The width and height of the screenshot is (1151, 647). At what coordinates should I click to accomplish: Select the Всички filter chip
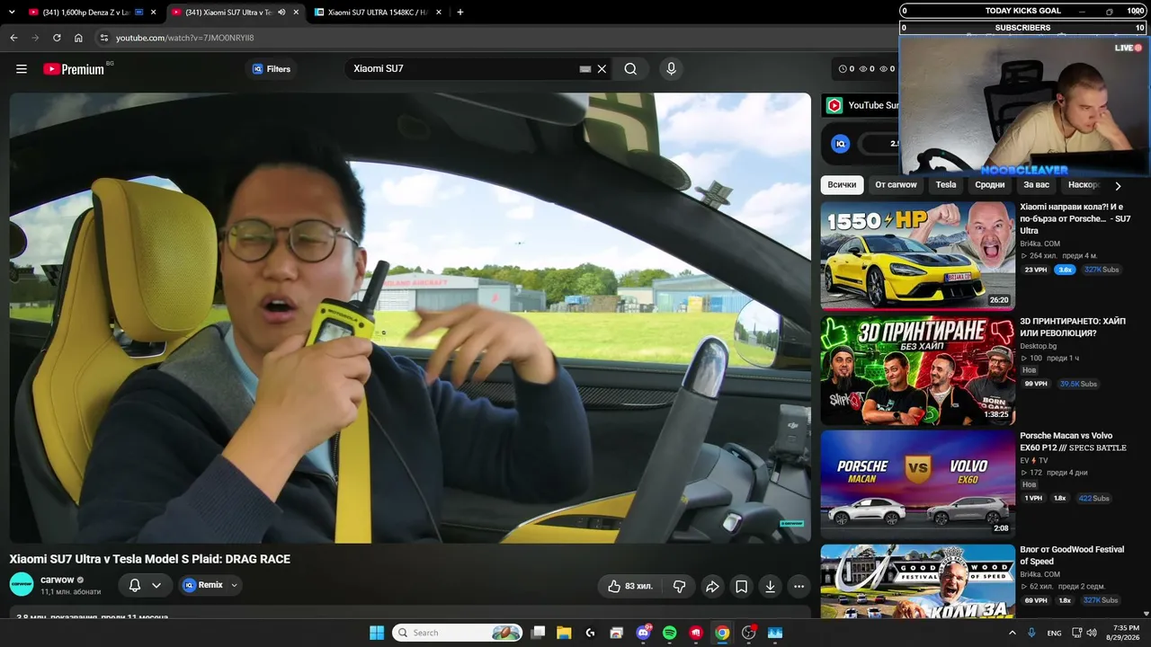(x=842, y=185)
